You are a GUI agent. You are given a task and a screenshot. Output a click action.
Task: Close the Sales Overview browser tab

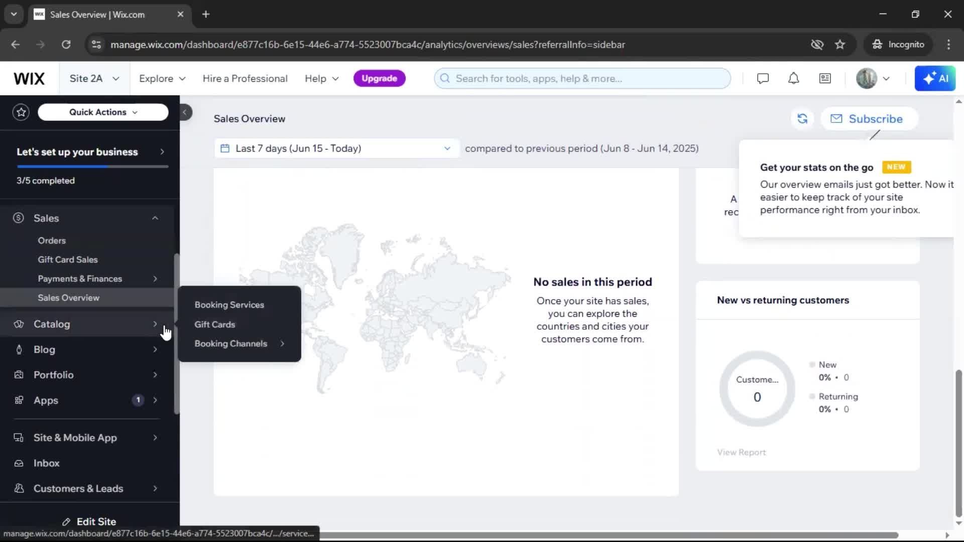click(180, 14)
